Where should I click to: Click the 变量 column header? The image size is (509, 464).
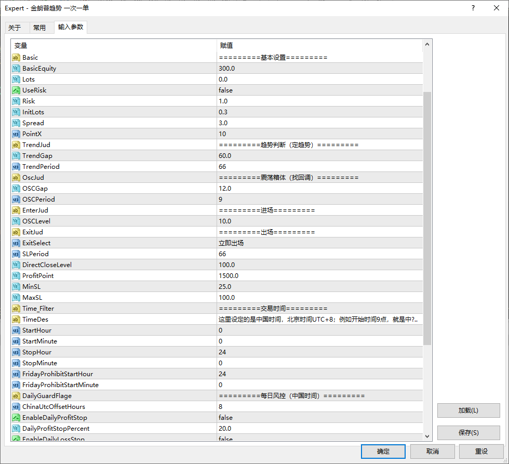tap(114, 45)
